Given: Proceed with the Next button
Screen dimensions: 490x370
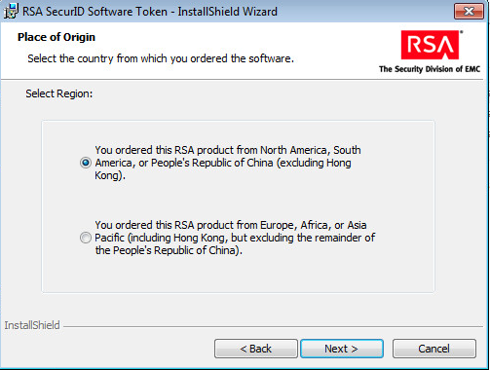Looking at the screenshot, I should click(342, 349).
